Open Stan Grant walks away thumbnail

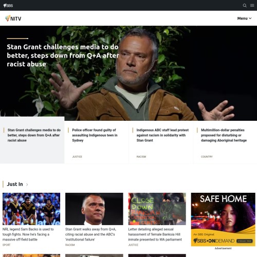[x=94, y=209]
